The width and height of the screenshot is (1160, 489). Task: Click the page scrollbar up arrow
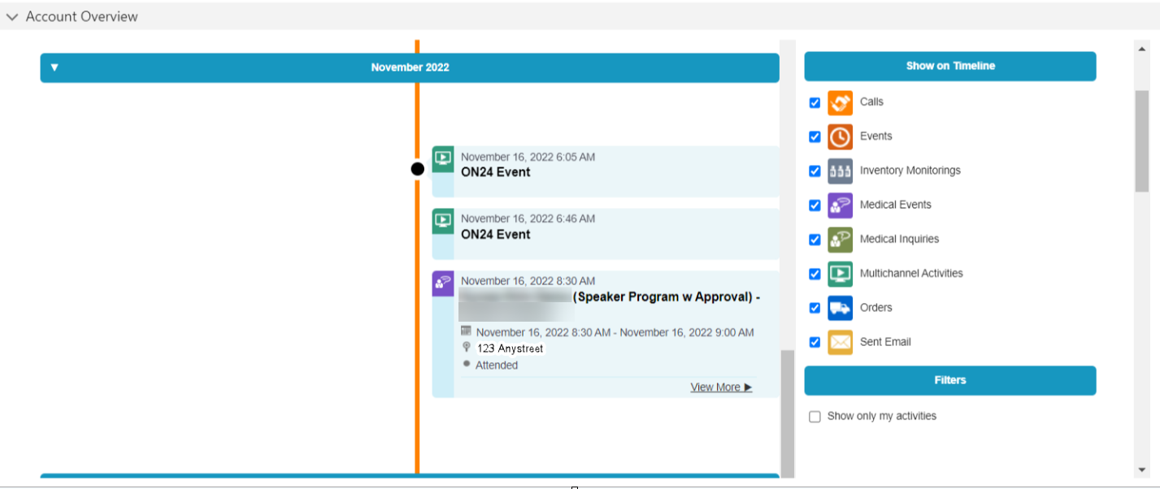point(1142,48)
